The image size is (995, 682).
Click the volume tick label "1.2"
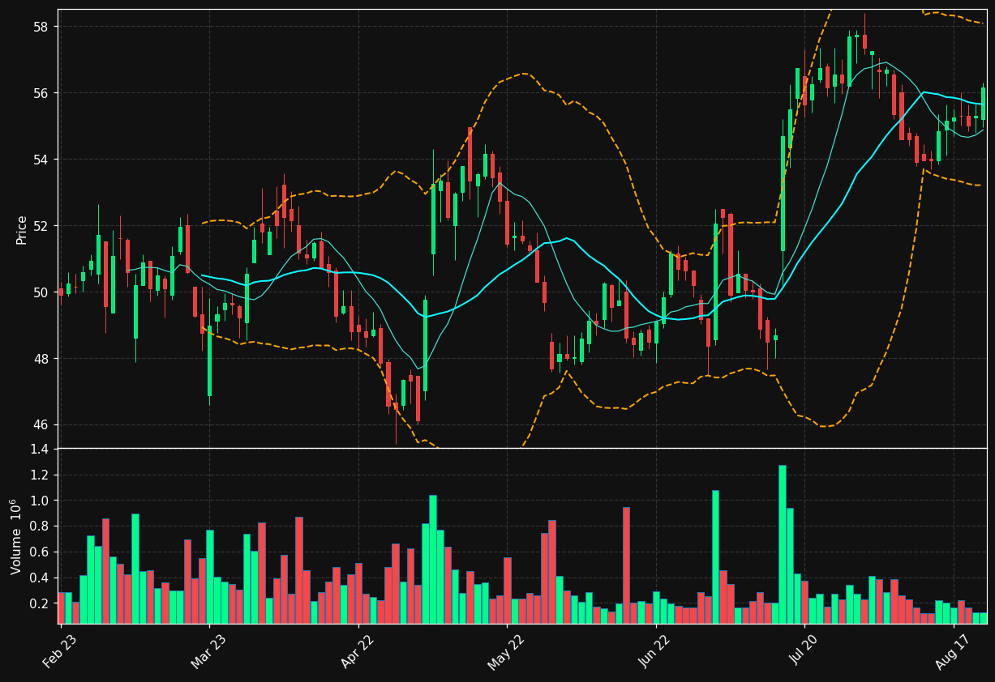[40, 475]
